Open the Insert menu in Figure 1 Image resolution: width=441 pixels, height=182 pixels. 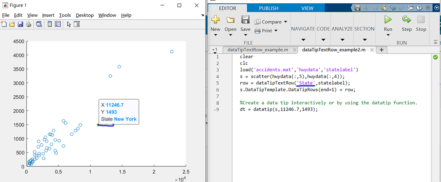(x=48, y=15)
